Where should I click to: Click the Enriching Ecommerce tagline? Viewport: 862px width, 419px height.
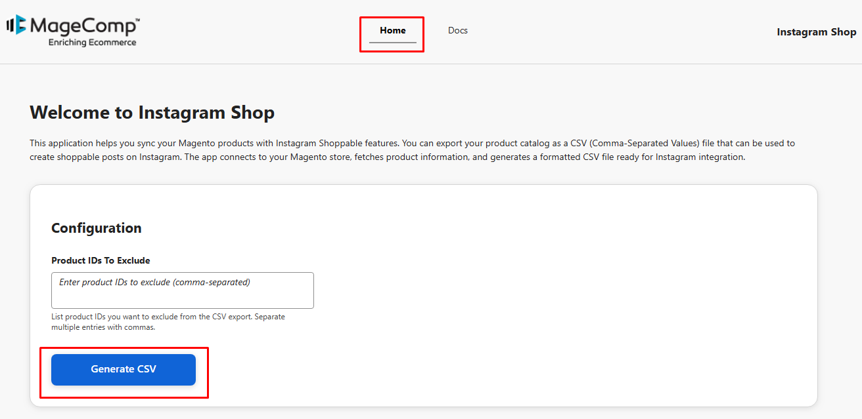92,43
